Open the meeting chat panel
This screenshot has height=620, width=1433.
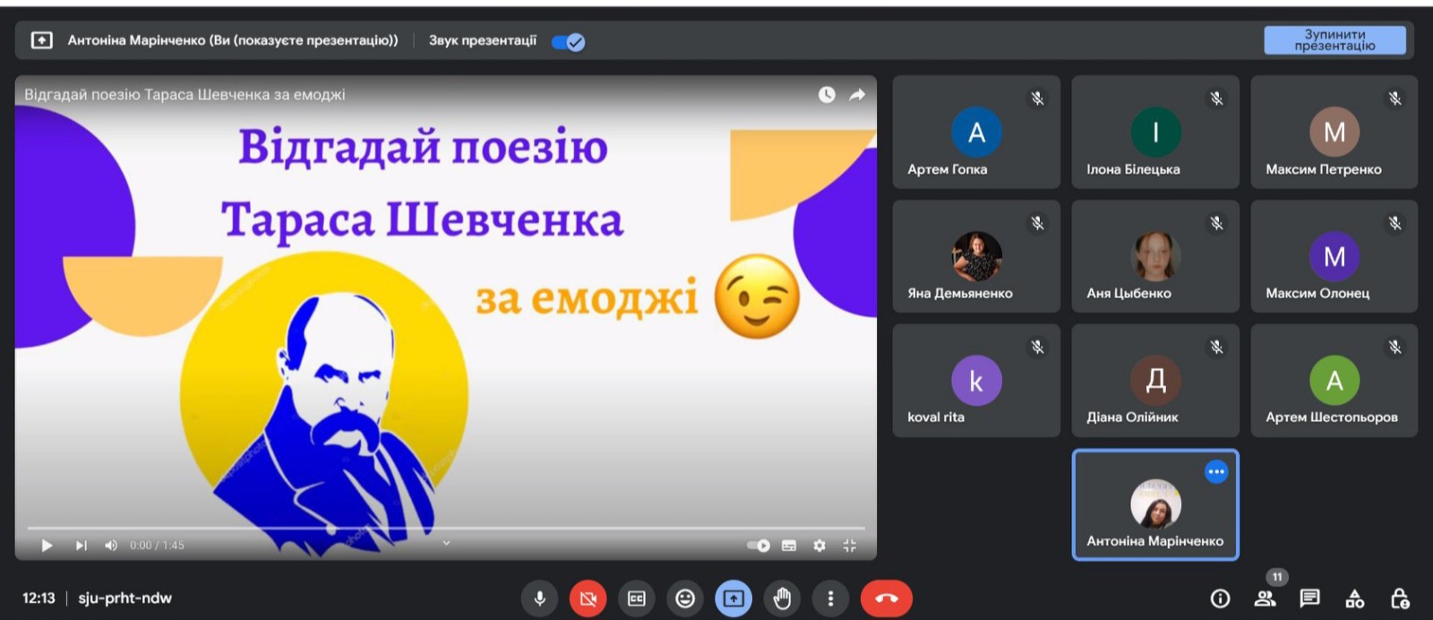[x=1309, y=598]
